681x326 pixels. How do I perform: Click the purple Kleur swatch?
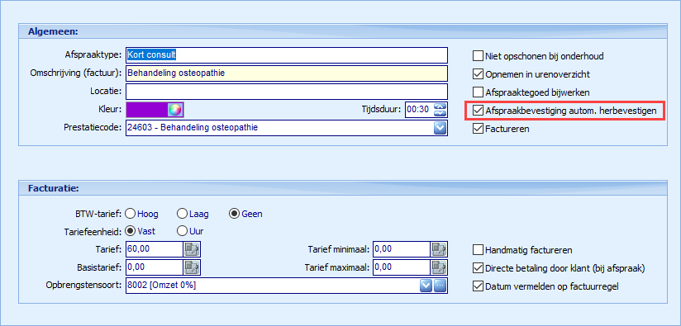147,110
